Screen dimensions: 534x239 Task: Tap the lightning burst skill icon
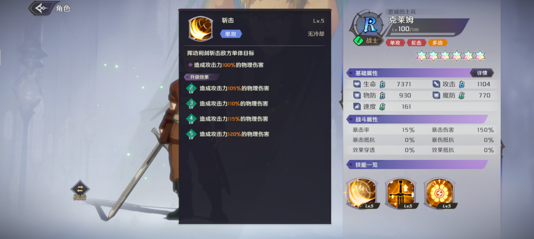(x=440, y=194)
